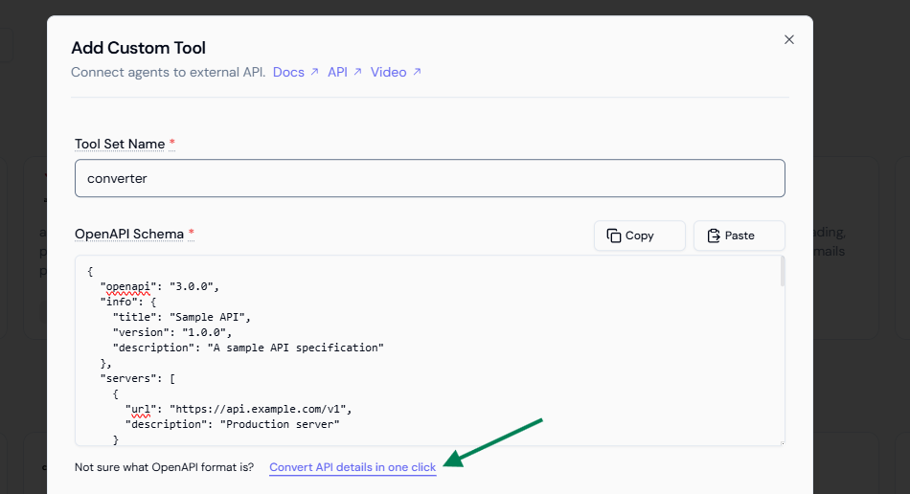The width and height of the screenshot is (910, 494).
Task: Click "Not sure what OpenAPI format is?" text
Action: click(x=164, y=467)
